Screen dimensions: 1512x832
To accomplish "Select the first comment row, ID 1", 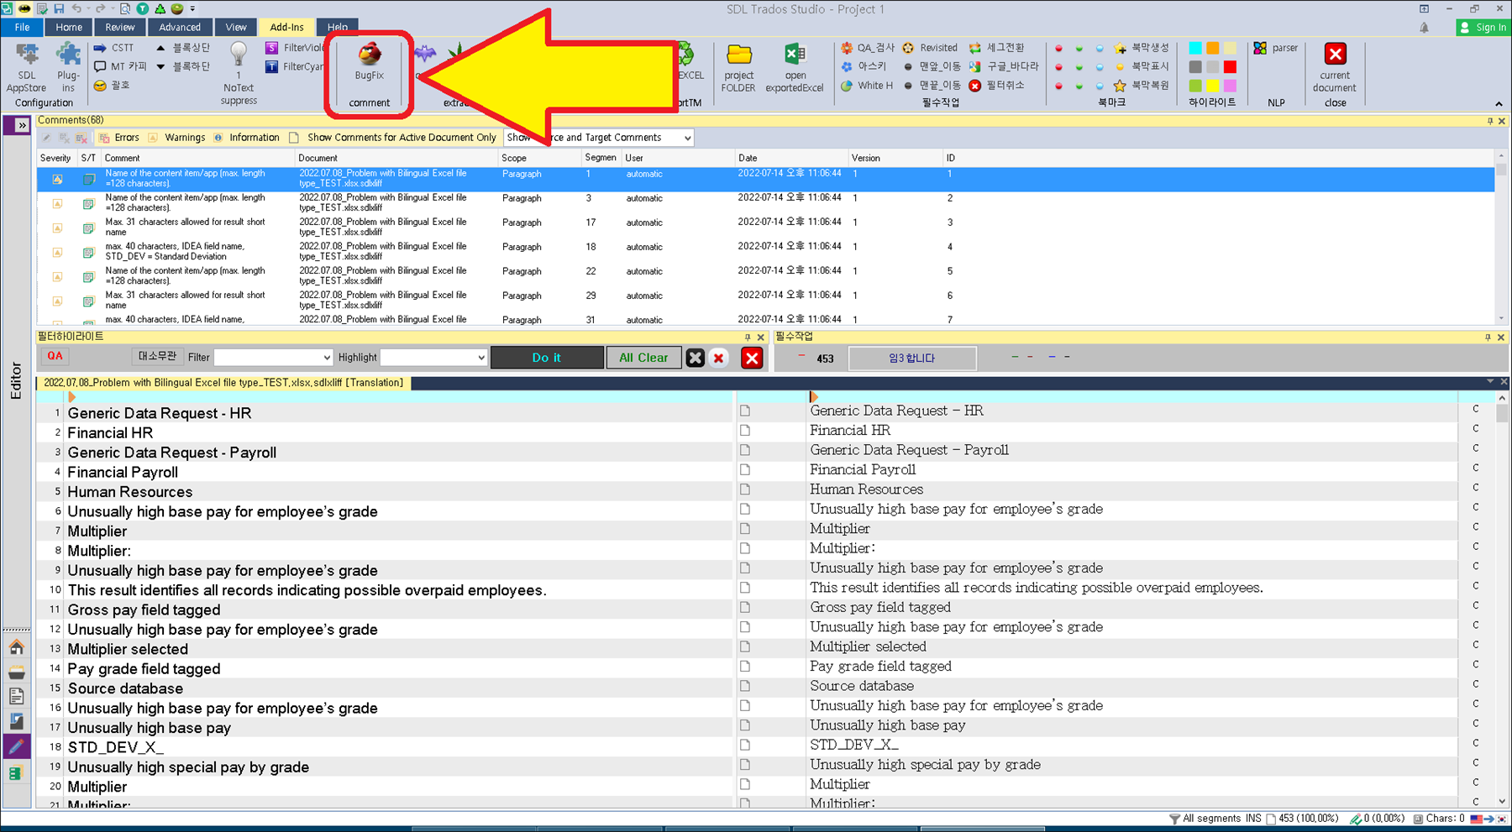I will (x=765, y=179).
